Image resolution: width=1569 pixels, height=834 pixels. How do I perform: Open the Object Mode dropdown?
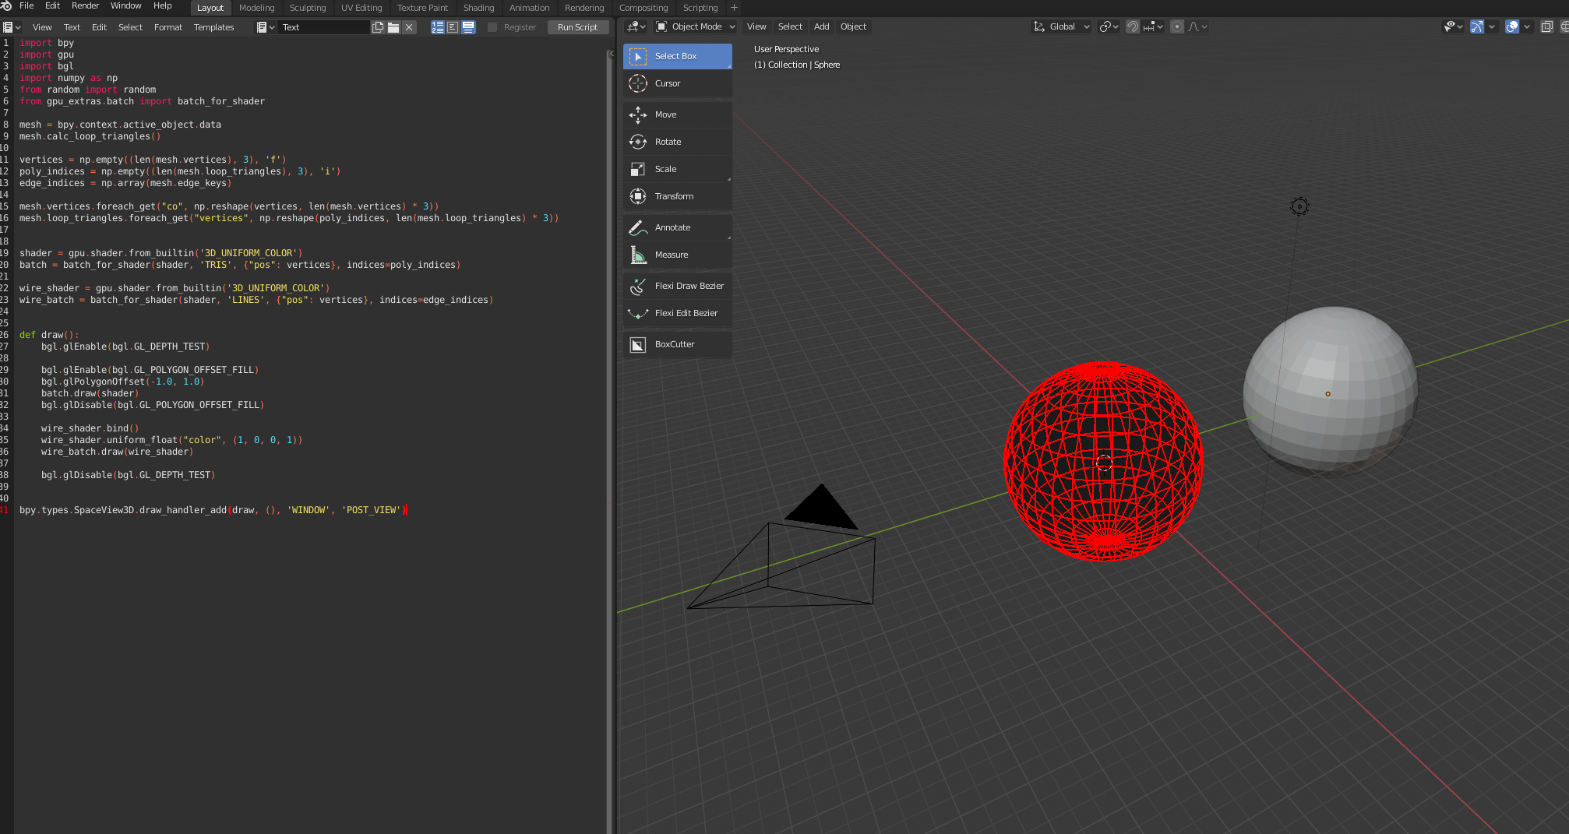coord(694,26)
